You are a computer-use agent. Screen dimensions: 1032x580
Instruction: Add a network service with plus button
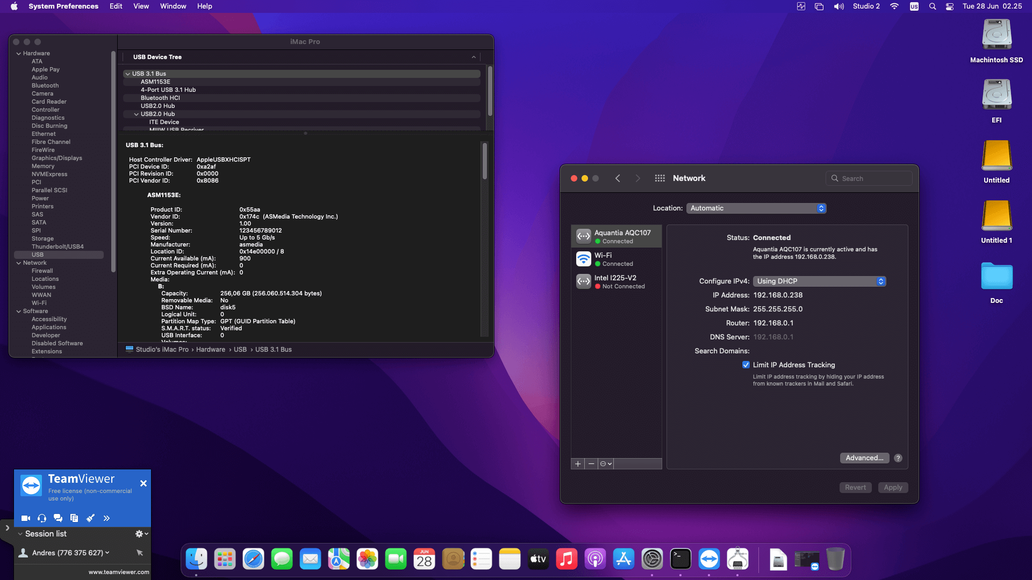pos(578,464)
